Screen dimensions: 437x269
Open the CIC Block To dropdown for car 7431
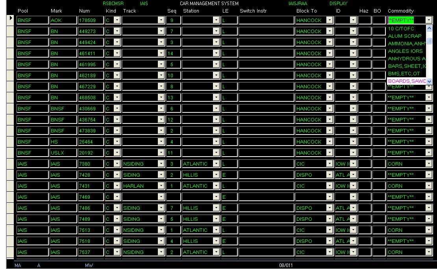pos(330,186)
